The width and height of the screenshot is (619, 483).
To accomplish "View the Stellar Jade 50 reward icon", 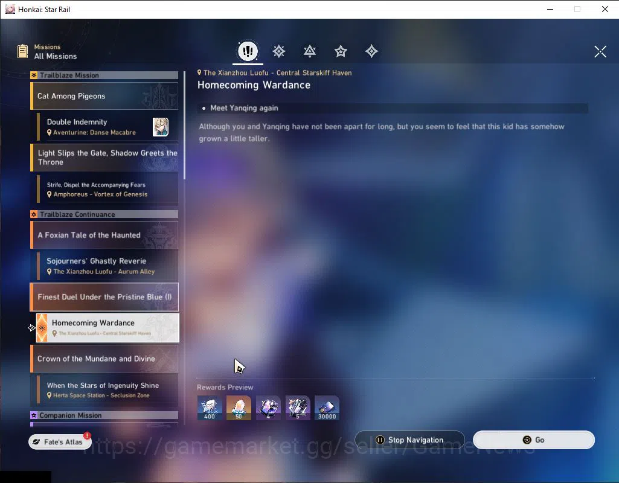I will pyautogui.click(x=239, y=408).
